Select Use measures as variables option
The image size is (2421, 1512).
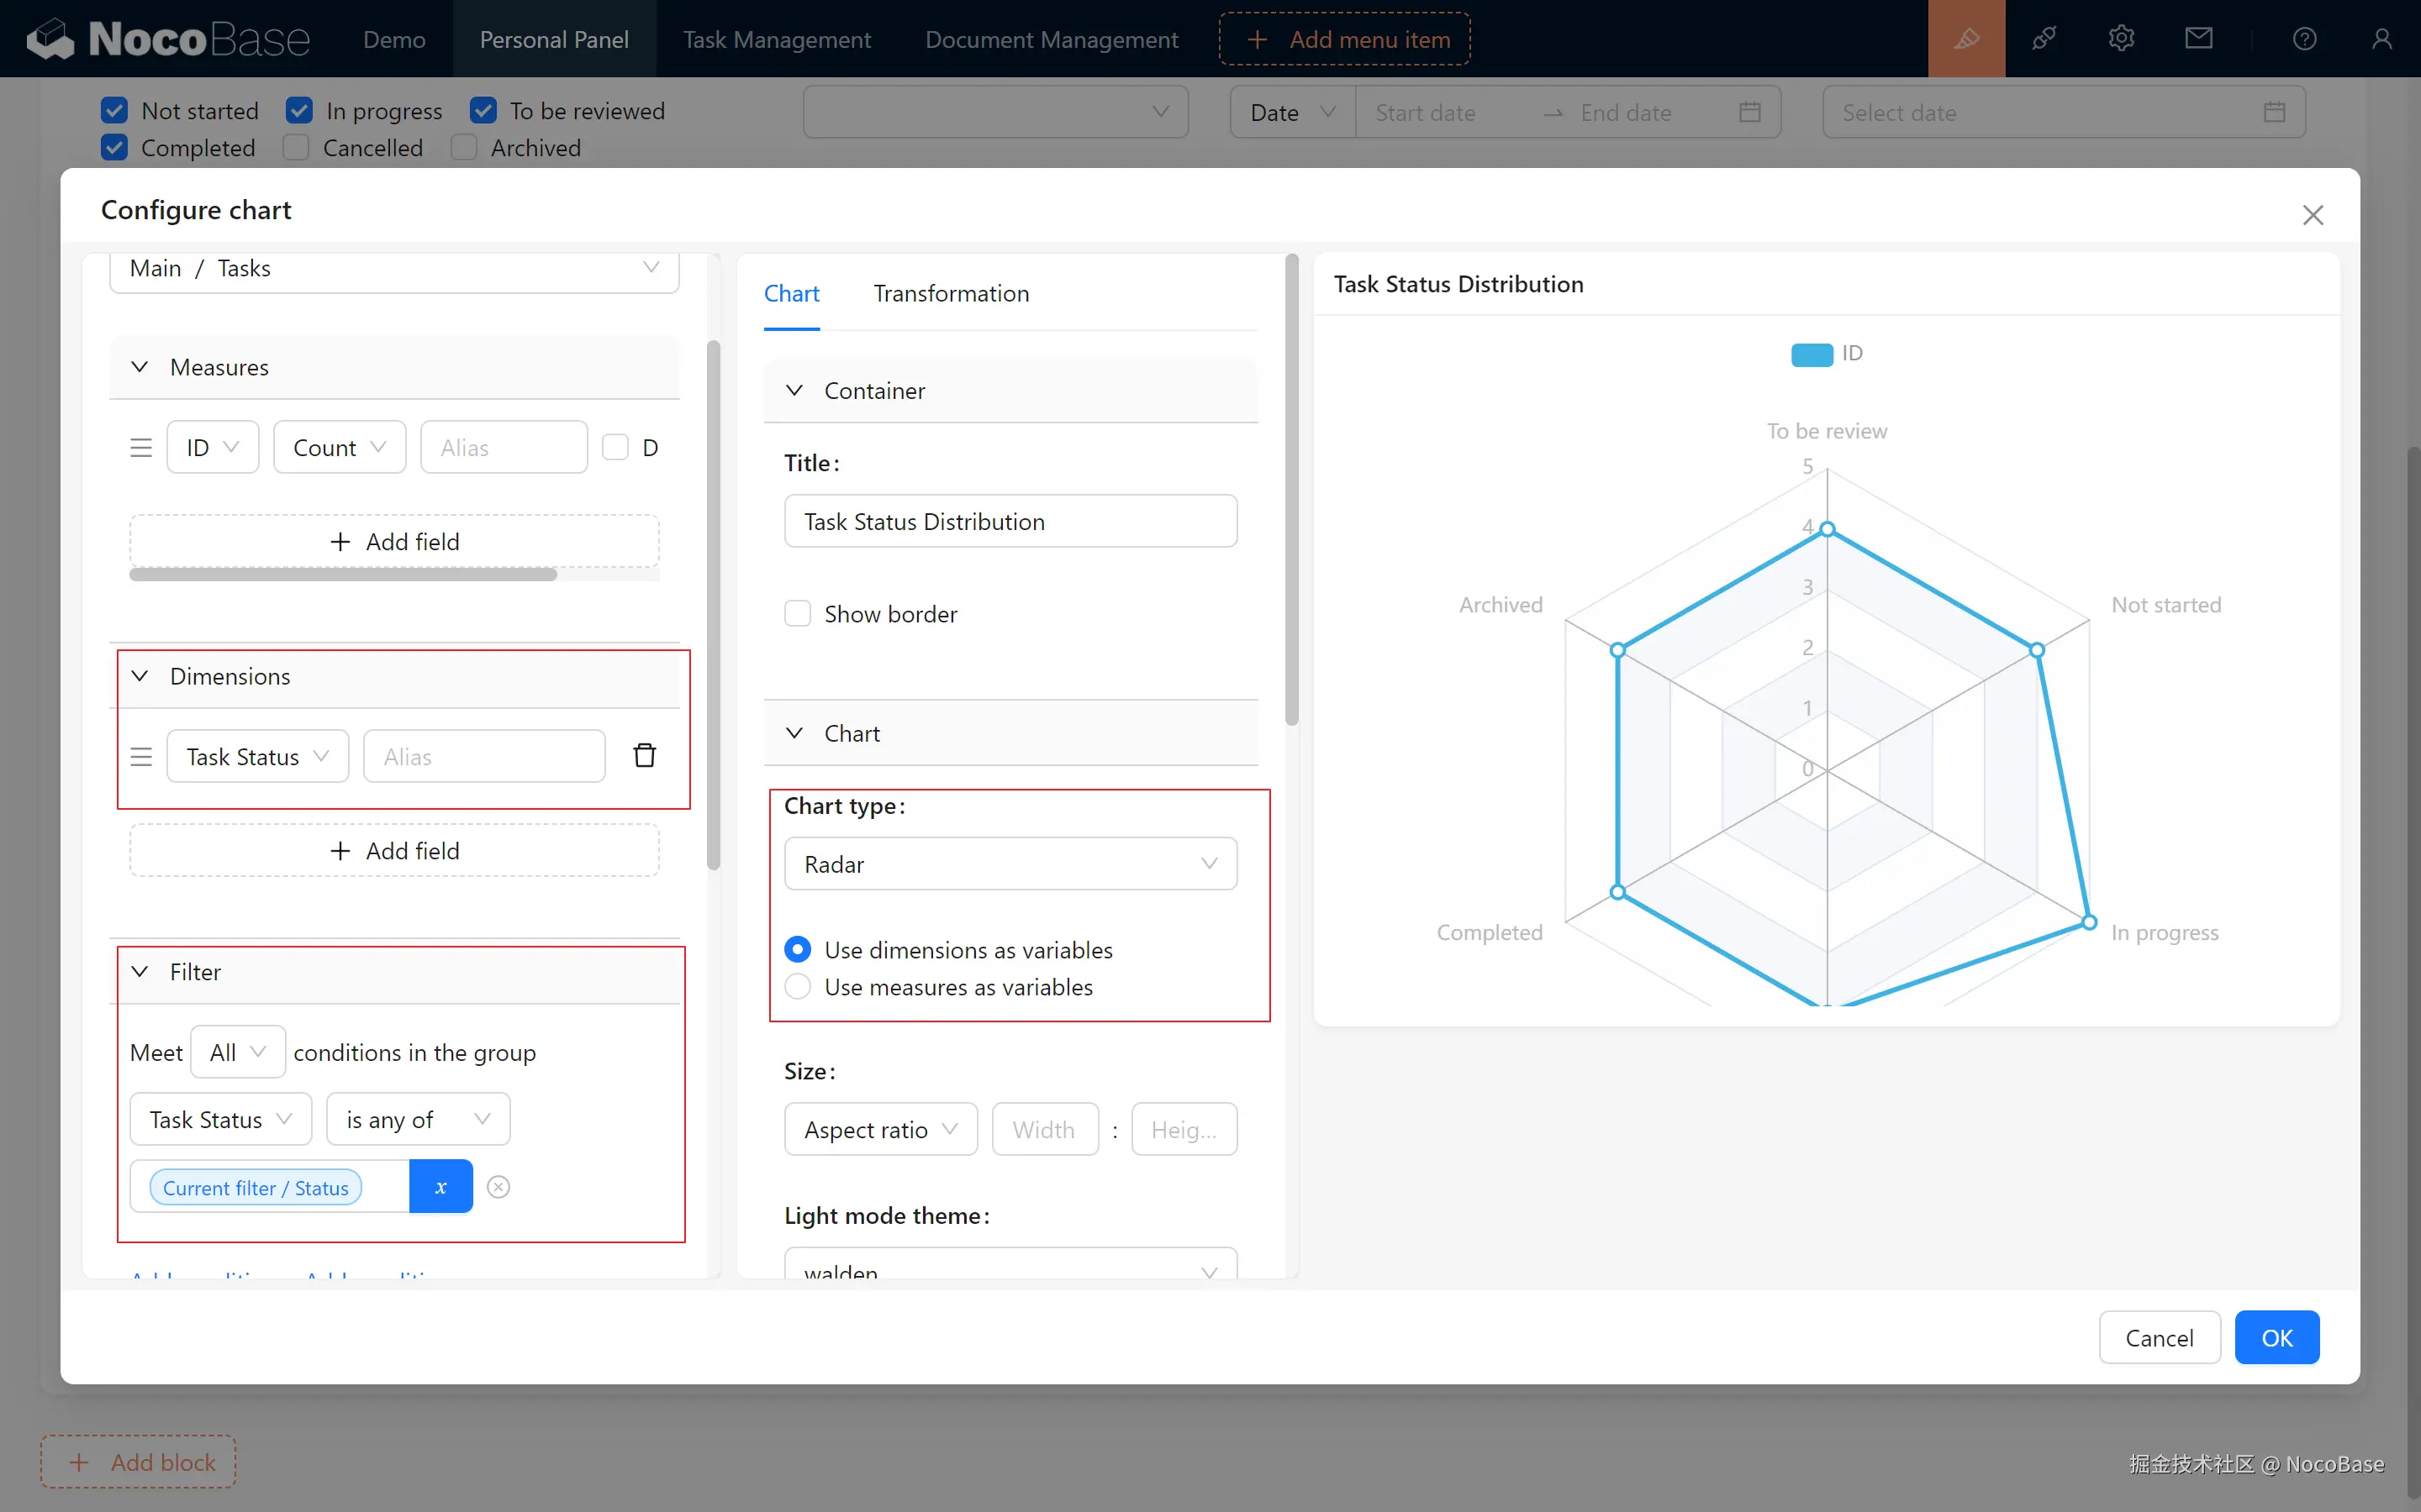click(x=797, y=987)
